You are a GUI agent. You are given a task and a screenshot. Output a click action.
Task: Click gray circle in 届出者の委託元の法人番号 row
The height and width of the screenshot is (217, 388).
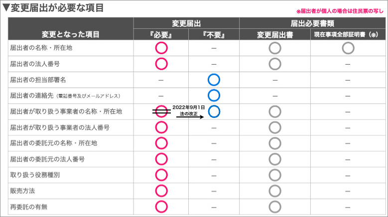coord(275,159)
